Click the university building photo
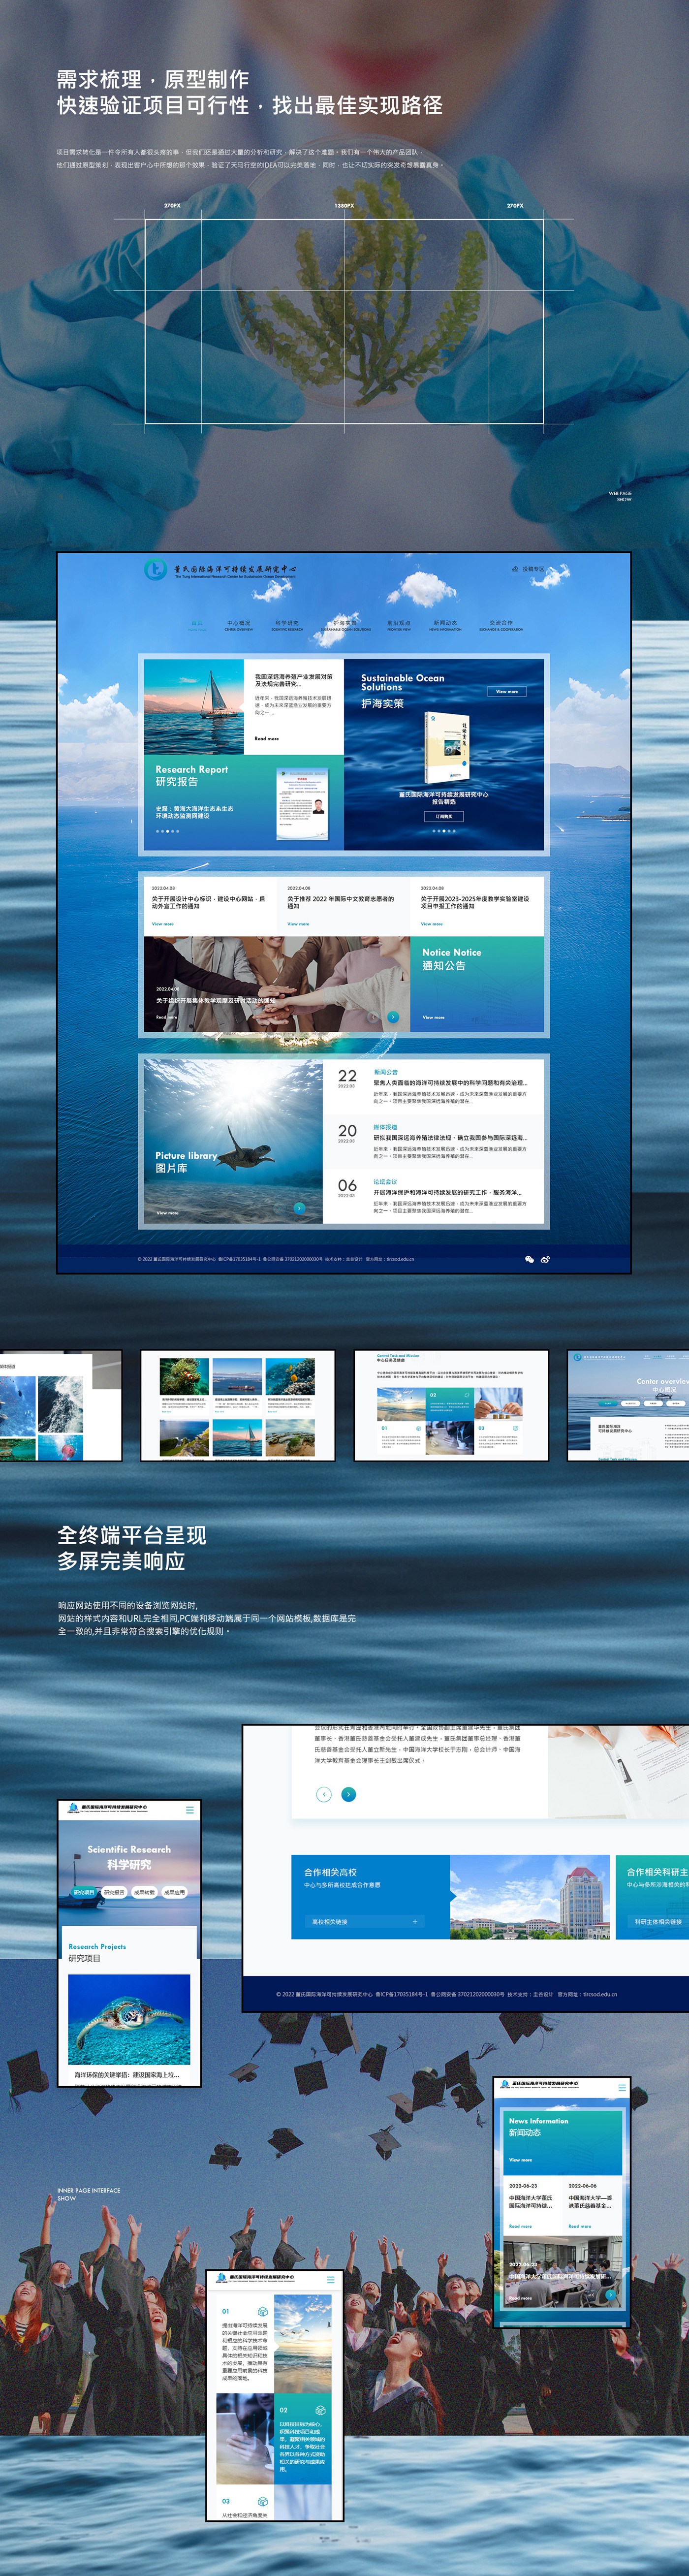Screen dimensions: 689x2576 [530, 1896]
